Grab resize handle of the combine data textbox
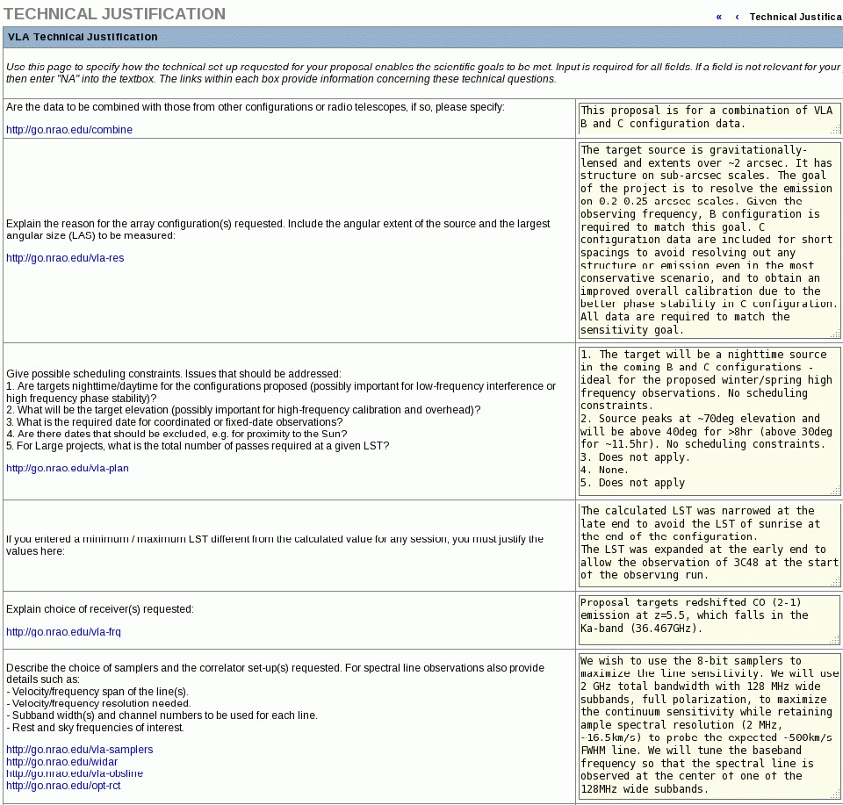Screen dimensions: 843x805 [x=835, y=130]
